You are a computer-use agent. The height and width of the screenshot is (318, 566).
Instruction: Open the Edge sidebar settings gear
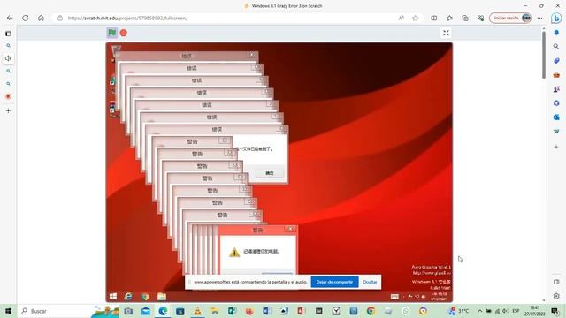click(x=556, y=296)
